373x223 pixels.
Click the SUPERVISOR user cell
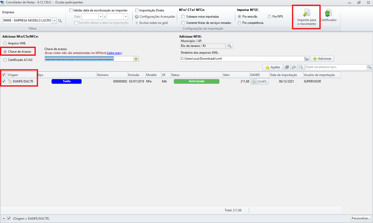click(x=312, y=81)
